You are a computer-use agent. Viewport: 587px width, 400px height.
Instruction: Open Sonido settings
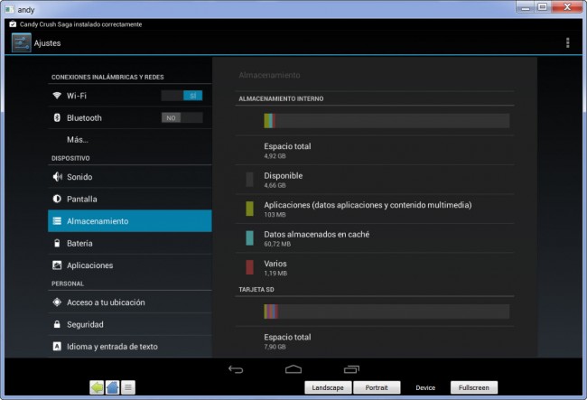click(x=130, y=177)
